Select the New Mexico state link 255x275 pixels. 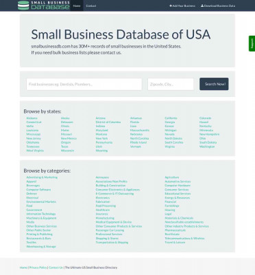[69, 138]
